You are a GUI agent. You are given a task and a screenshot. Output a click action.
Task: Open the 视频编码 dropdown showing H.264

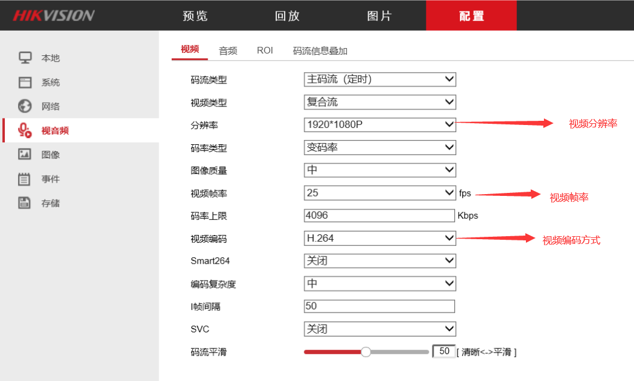point(379,238)
